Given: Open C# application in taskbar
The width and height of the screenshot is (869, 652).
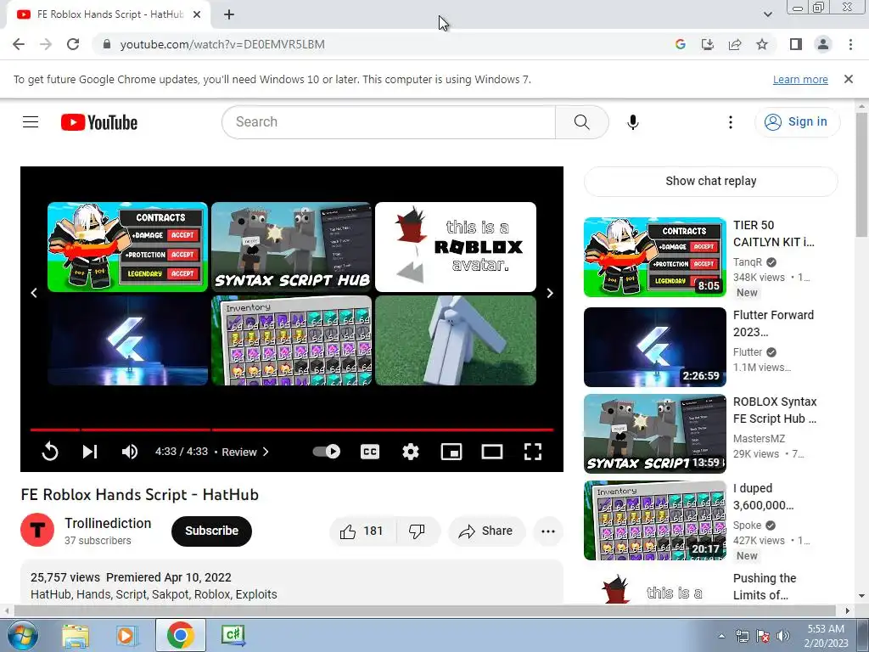Looking at the screenshot, I should (233, 635).
